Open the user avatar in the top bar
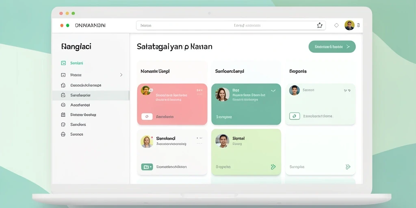416x208 pixels. point(349,25)
